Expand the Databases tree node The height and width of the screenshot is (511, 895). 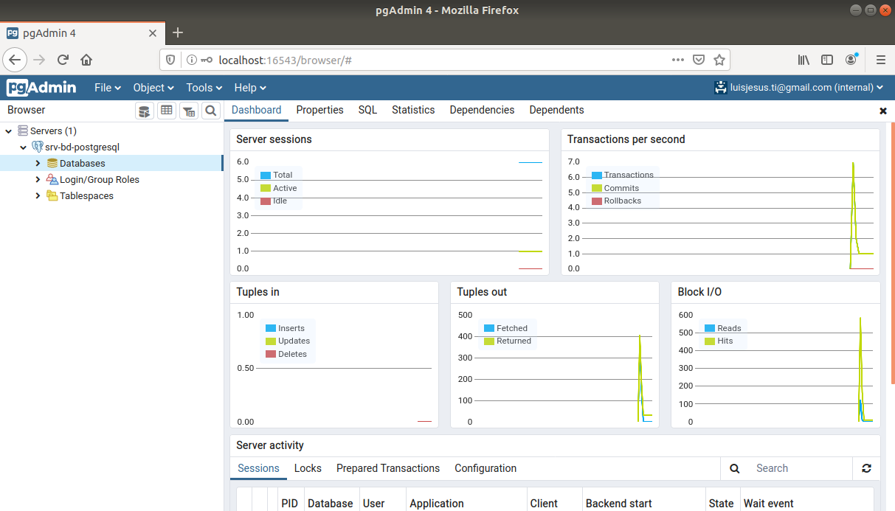point(38,164)
